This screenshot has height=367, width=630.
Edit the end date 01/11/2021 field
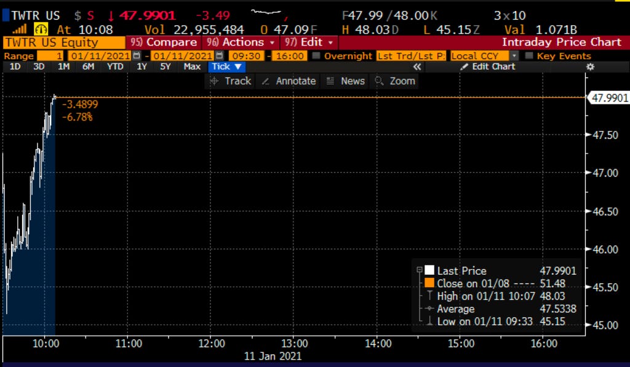pyautogui.click(x=182, y=56)
